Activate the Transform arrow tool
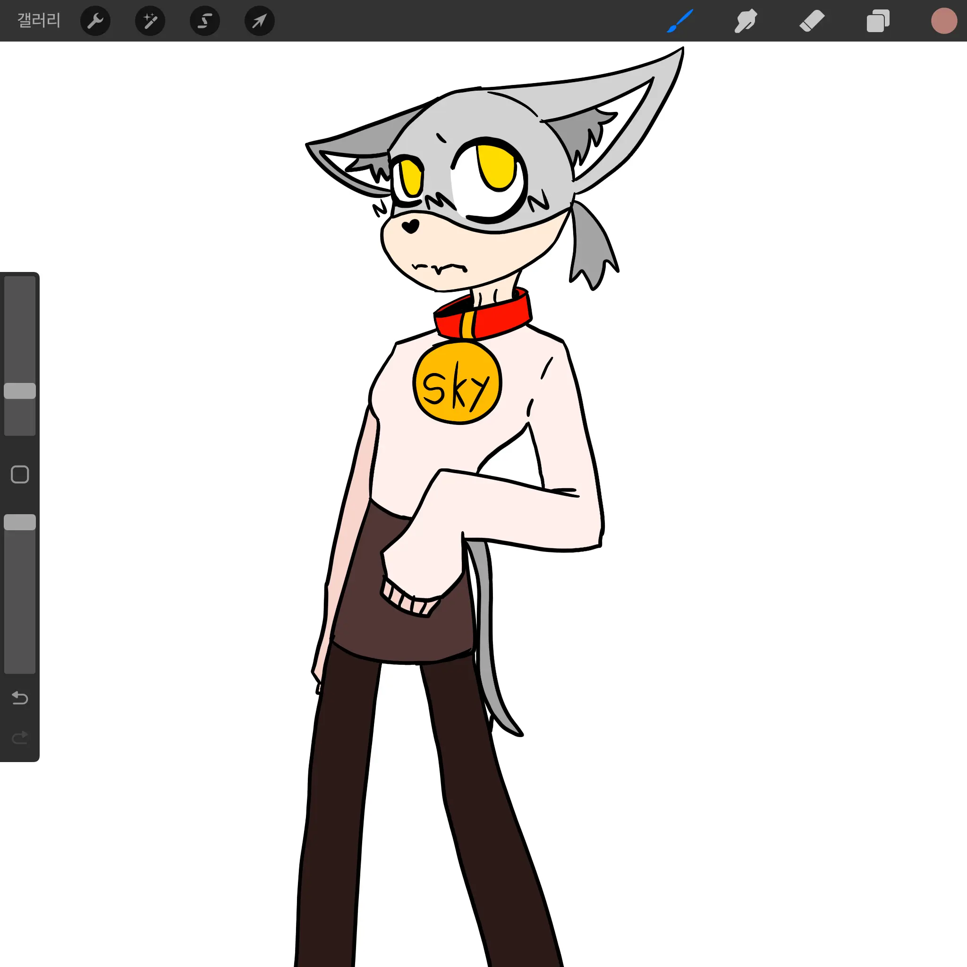The width and height of the screenshot is (967, 967). tap(259, 21)
